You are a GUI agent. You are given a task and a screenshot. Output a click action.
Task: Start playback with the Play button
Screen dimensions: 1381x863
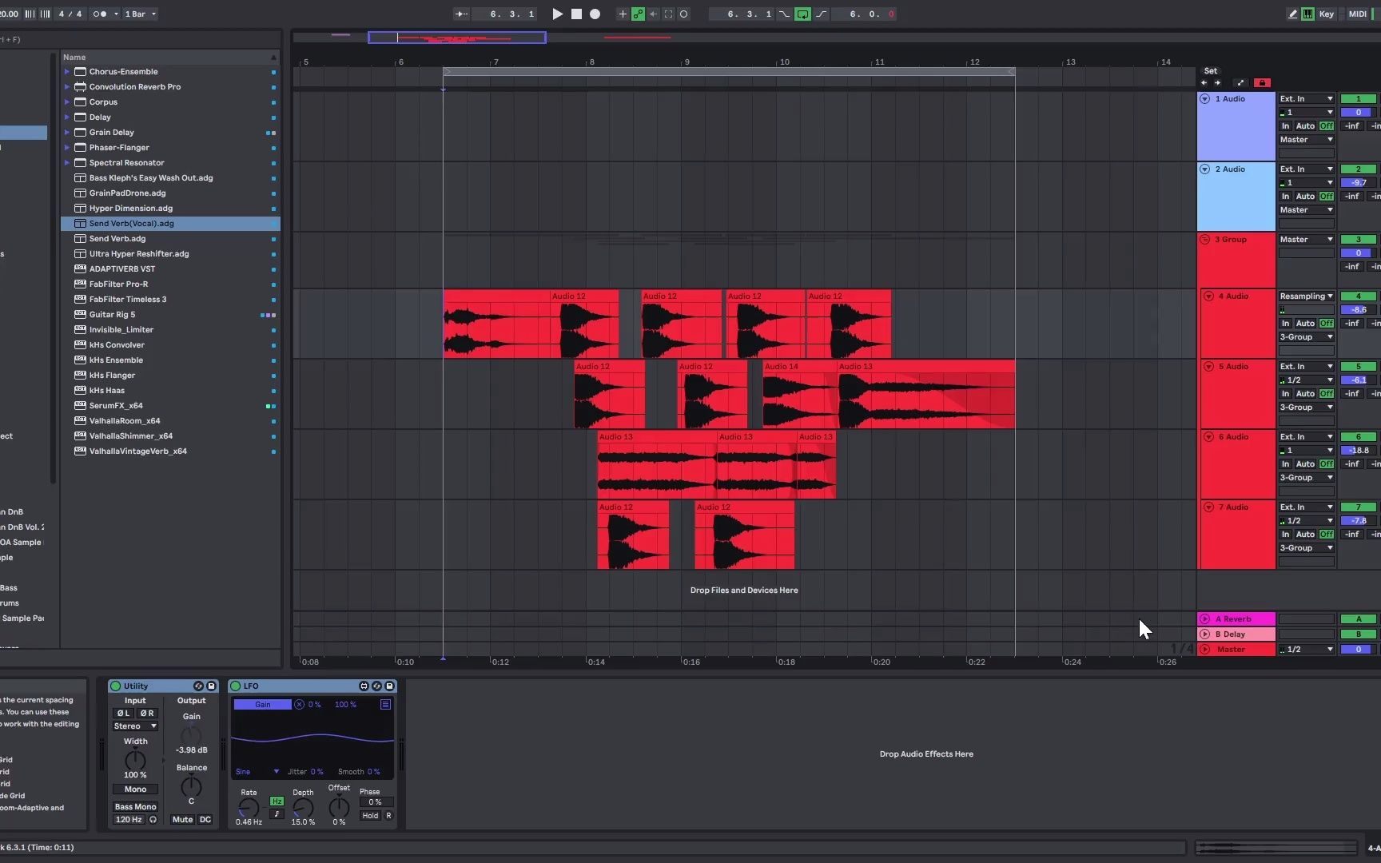click(557, 14)
